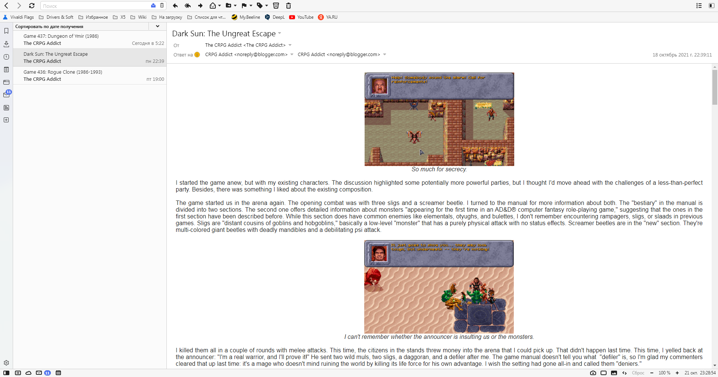Increase zoom with the plus button
Screen dimensions: 718x377
[x=677, y=373]
